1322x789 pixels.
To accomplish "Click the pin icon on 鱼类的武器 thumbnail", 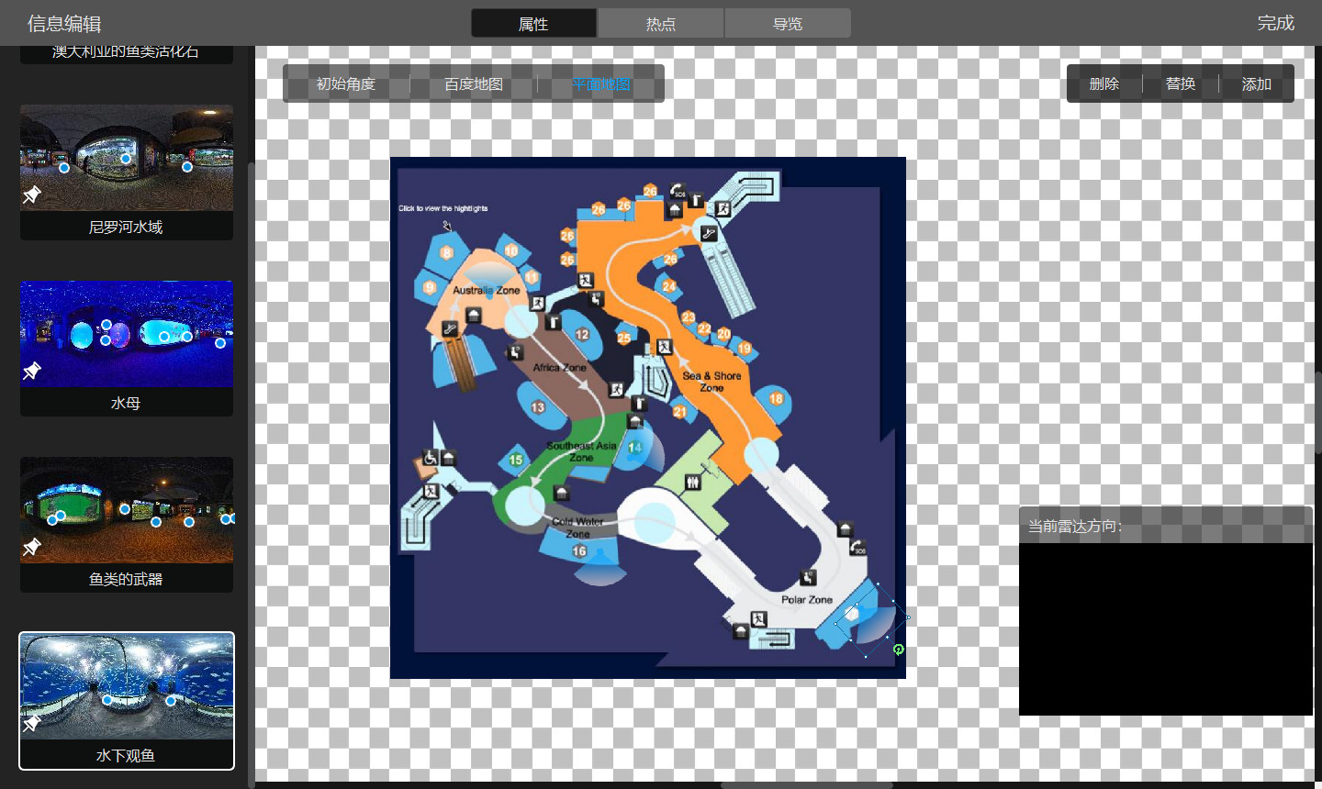I will [x=32, y=547].
